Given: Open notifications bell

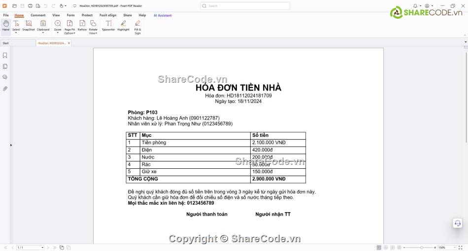Looking at the screenshot, I should (x=415, y=6).
